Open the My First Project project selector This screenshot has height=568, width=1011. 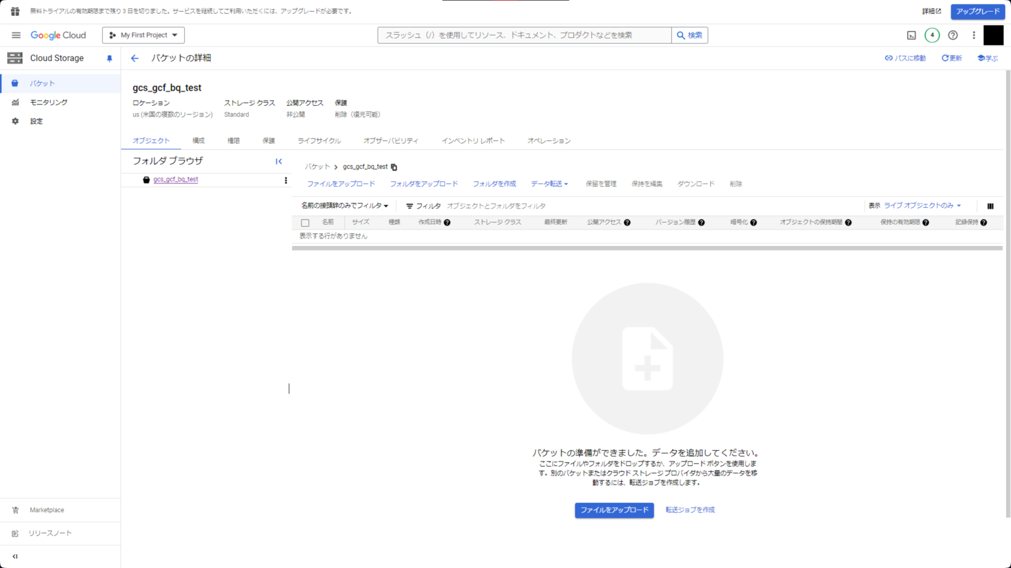(143, 35)
